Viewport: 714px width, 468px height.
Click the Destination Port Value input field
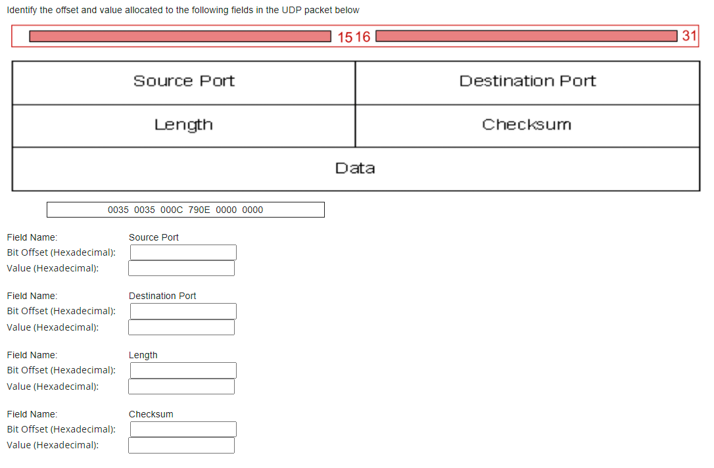point(181,327)
